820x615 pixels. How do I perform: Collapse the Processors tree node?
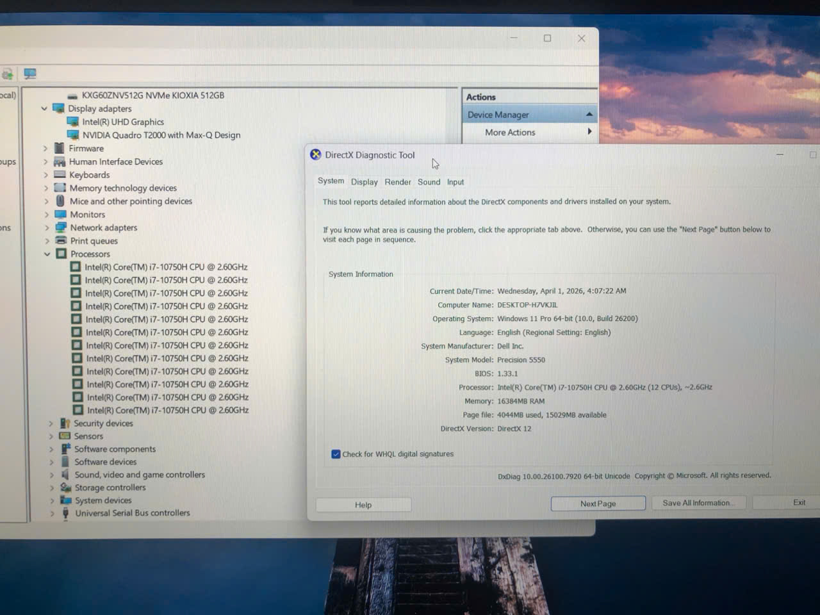[x=47, y=254]
